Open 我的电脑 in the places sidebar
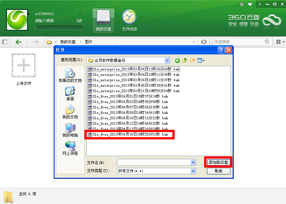Viewport: 286px width, 204px height. pos(70,130)
